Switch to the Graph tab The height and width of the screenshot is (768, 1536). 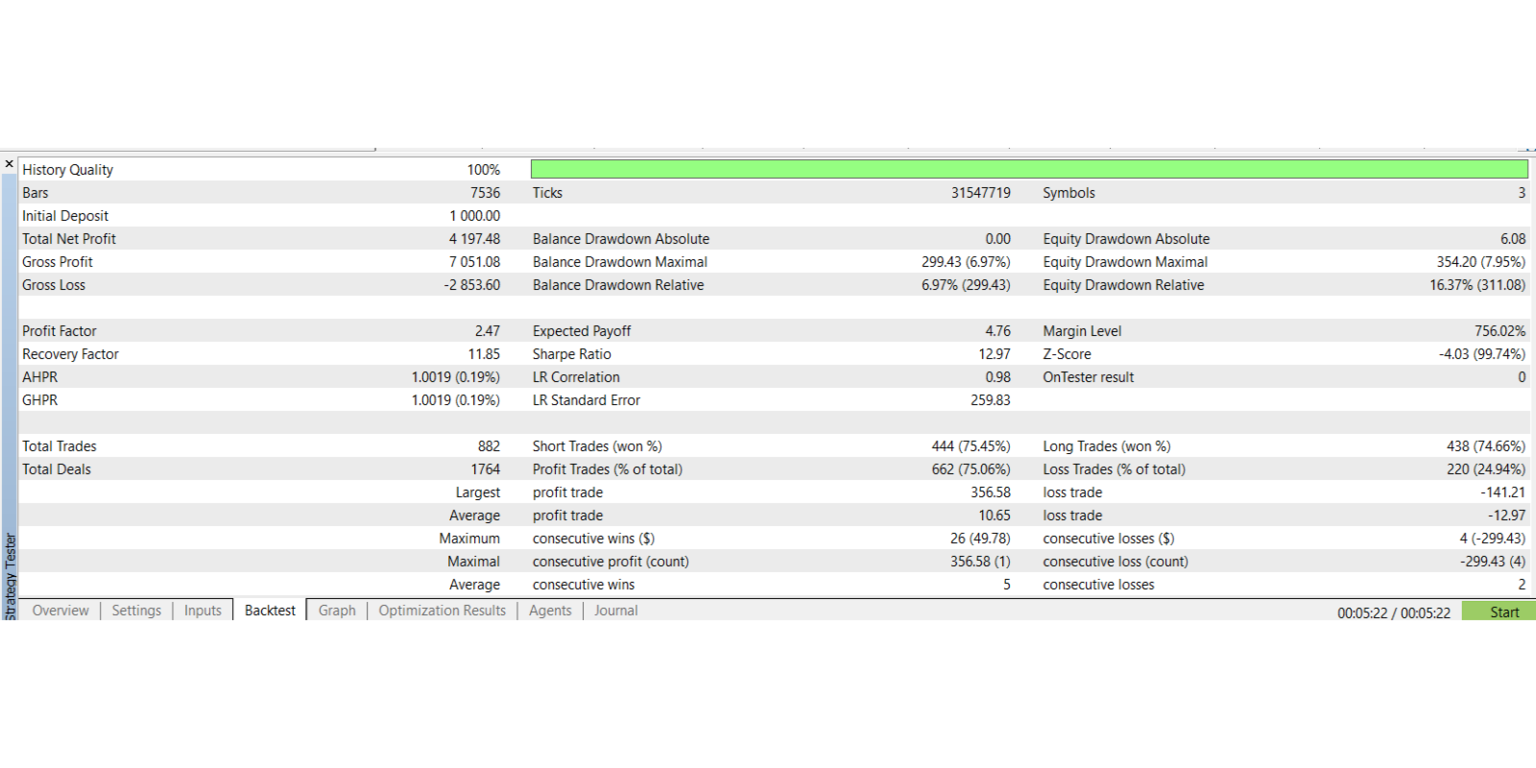337,611
